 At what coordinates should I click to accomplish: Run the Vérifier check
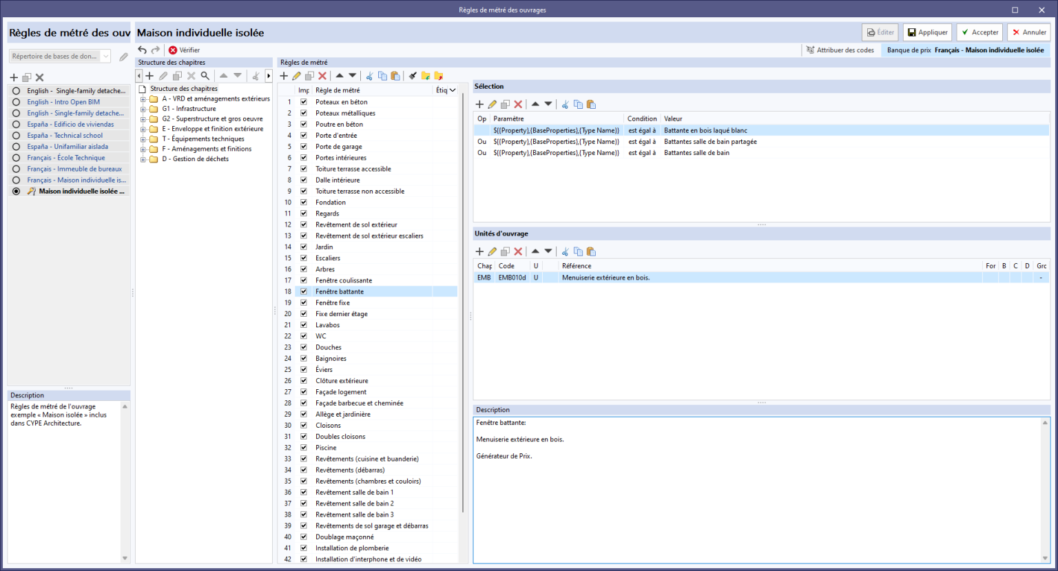pyautogui.click(x=185, y=50)
